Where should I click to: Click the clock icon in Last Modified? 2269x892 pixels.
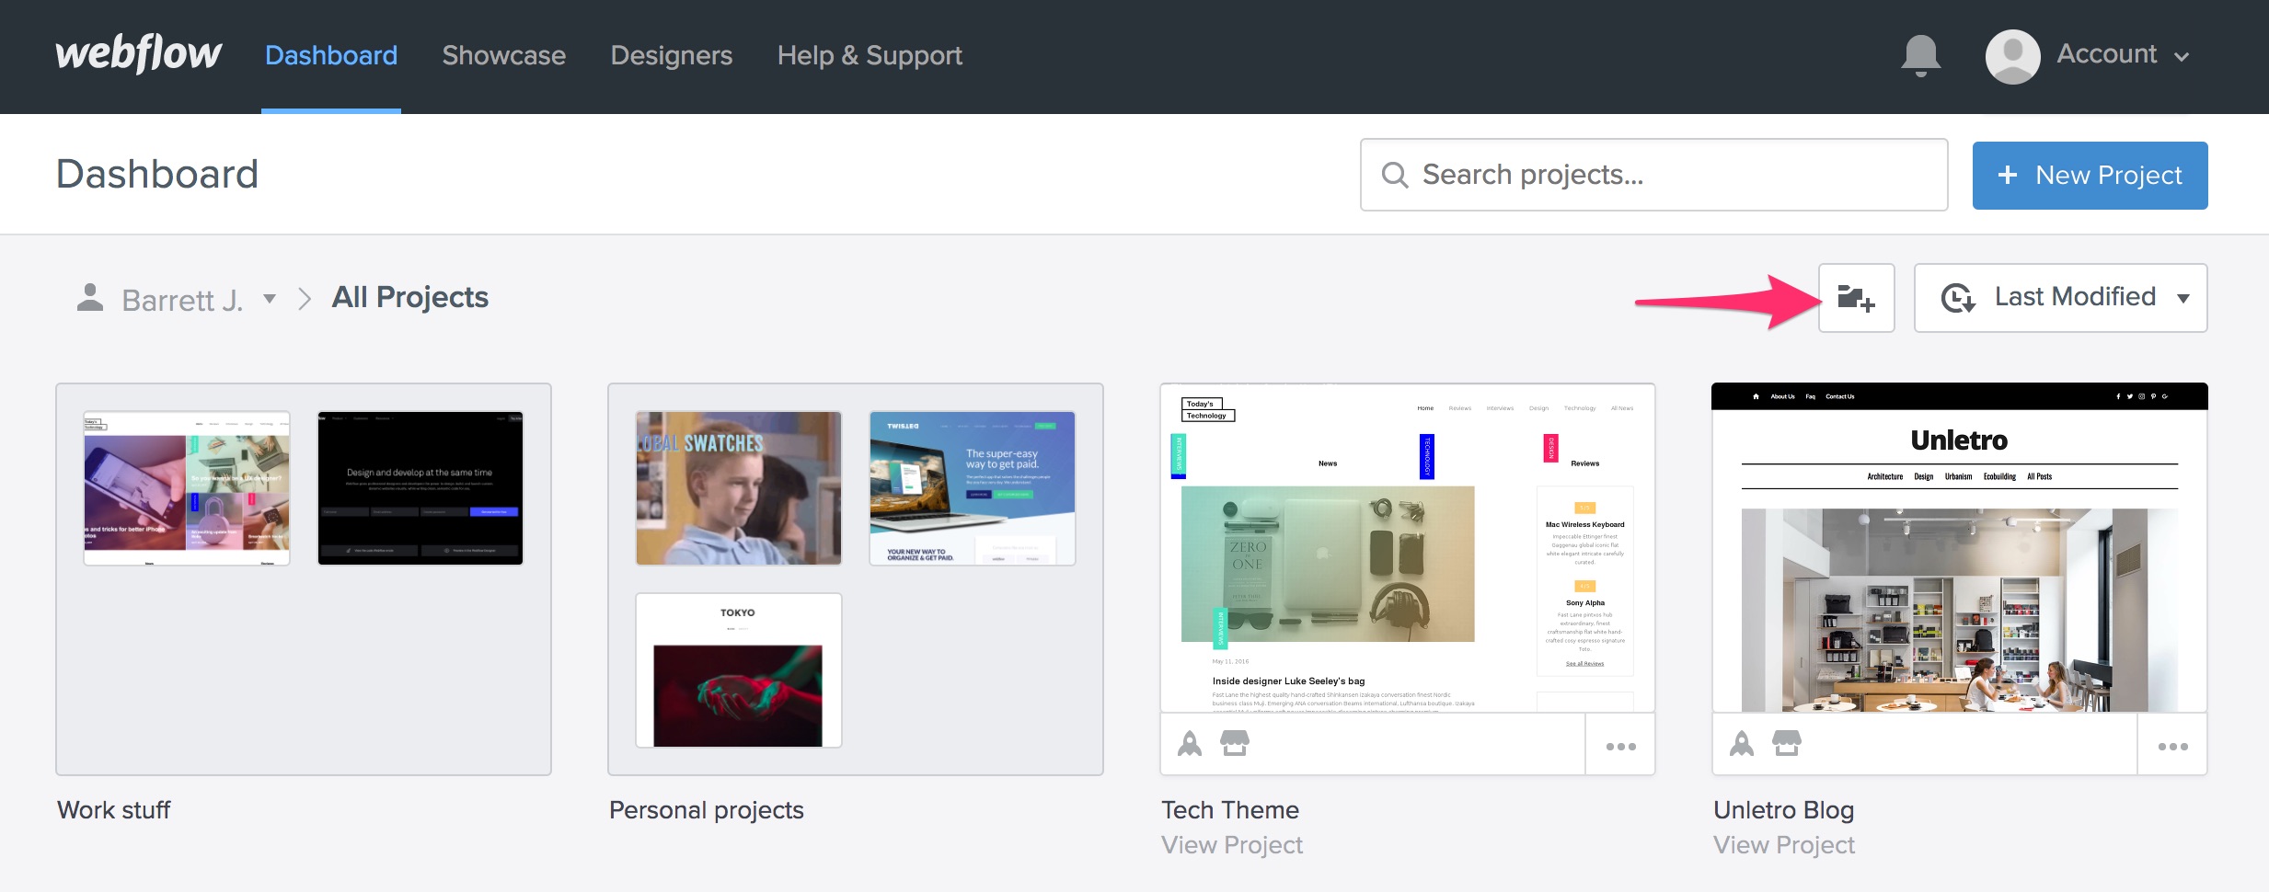[x=1957, y=298]
